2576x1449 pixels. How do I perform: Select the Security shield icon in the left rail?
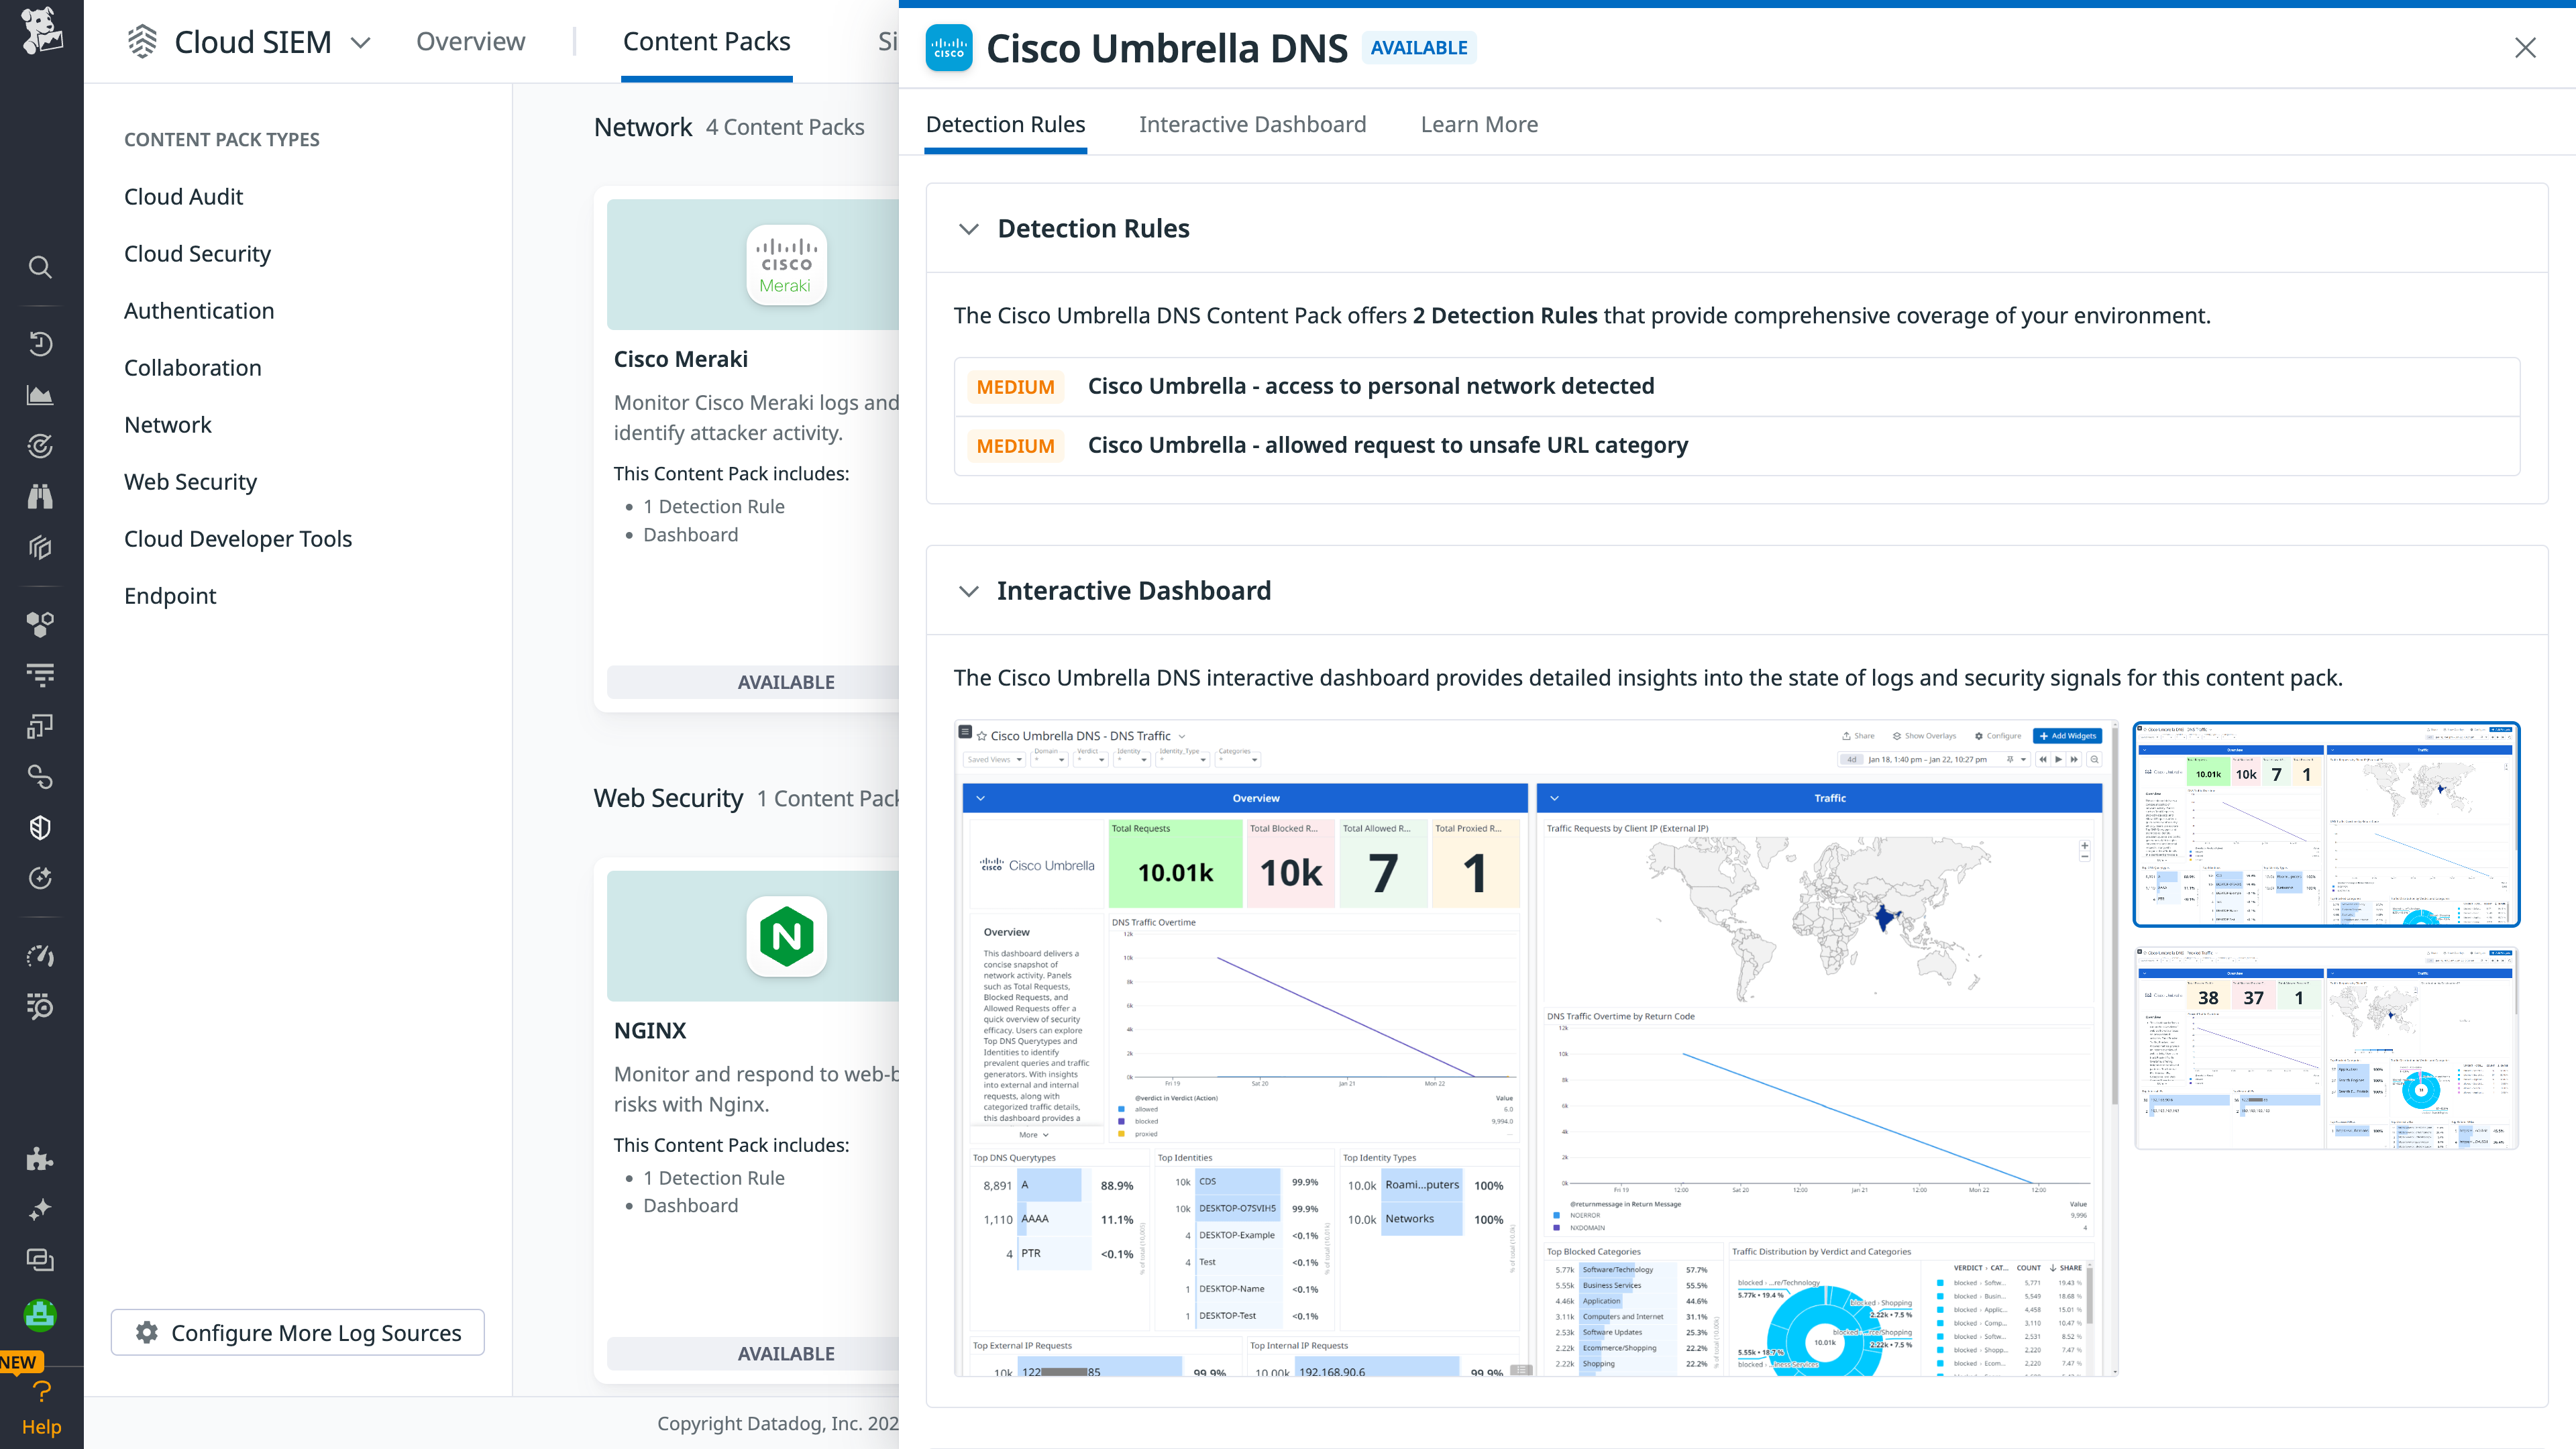40,827
